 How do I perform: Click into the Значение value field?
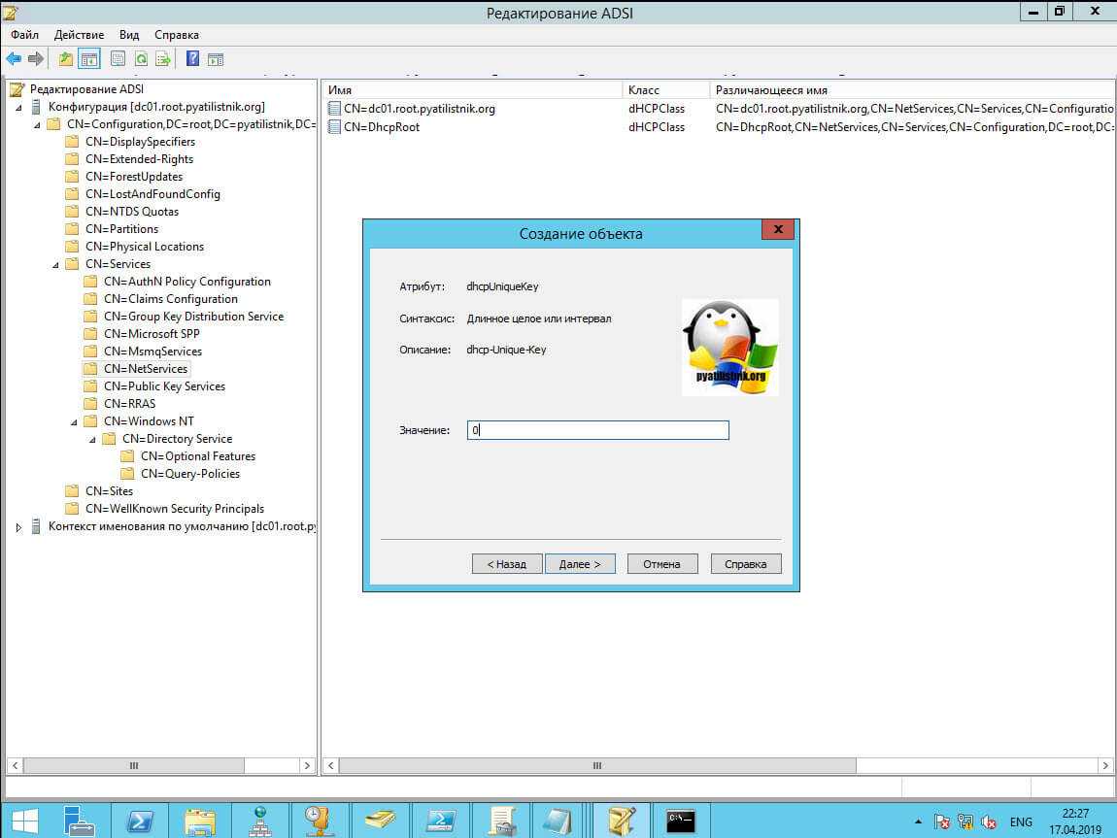pyautogui.click(x=597, y=430)
